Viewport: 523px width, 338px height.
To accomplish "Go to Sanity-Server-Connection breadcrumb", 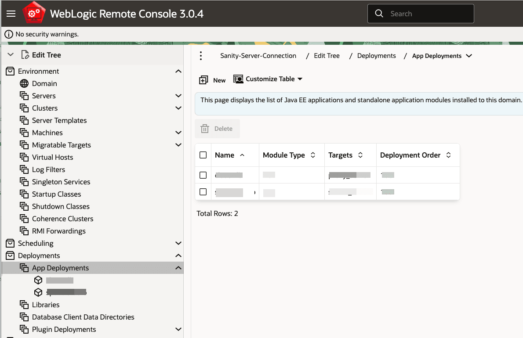I will (x=258, y=56).
